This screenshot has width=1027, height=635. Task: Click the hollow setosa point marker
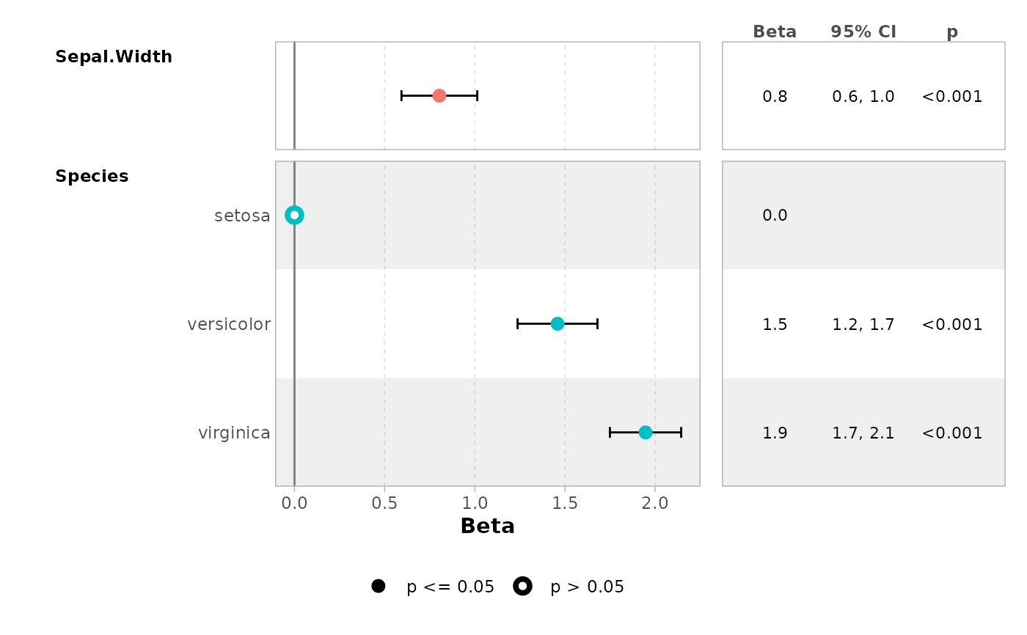(x=294, y=215)
